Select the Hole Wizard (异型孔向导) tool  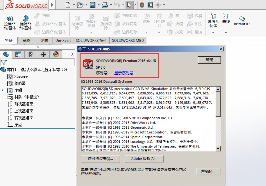coord(92,21)
